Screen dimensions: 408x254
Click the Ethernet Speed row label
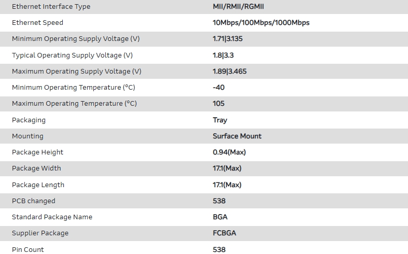pos(37,23)
